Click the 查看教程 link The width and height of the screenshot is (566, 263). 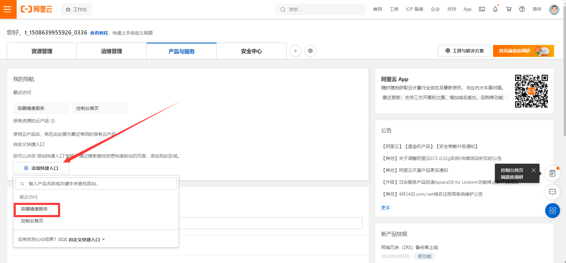pyautogui.click(x=99, y=33)
